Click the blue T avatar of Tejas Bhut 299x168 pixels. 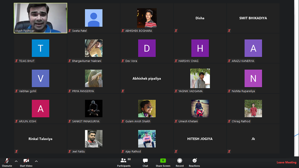(x=40, y=48)
